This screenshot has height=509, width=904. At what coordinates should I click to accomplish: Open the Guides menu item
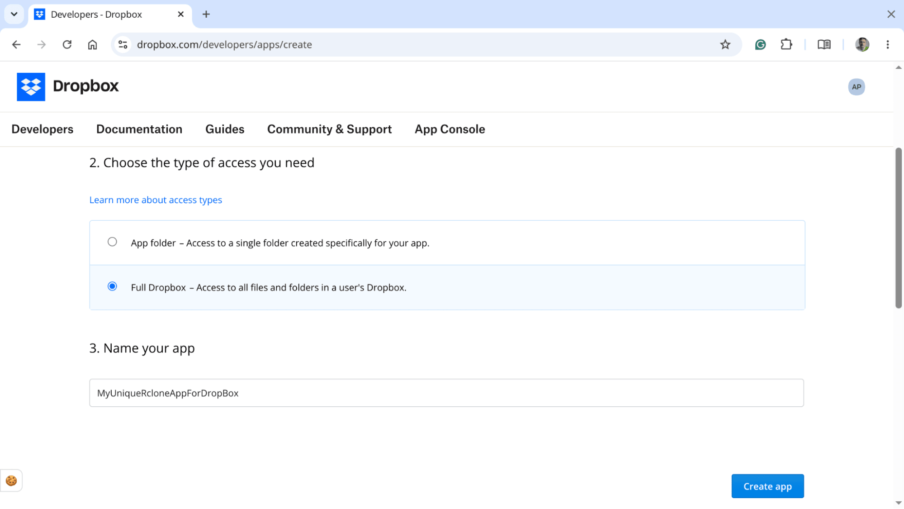[225, 129]
